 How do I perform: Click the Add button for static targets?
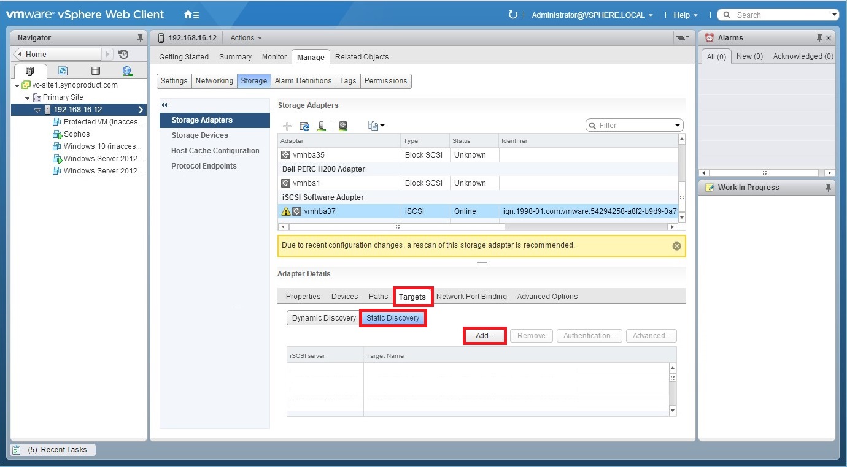pos(484,335)
